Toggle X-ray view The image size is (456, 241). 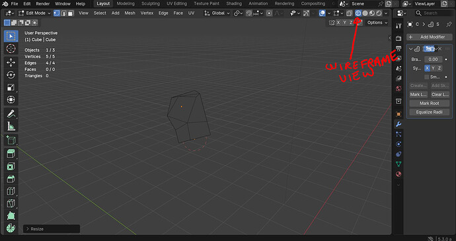[x=350, y=13]
